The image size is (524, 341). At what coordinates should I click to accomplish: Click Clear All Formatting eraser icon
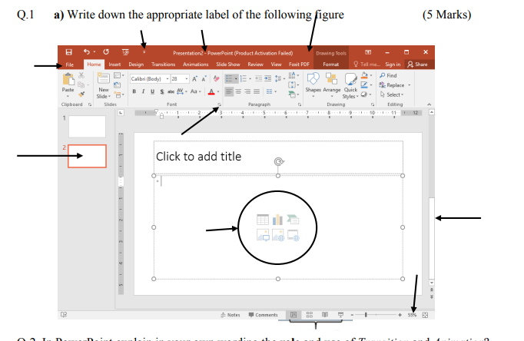pyautogui.click(x=217, y=79)
